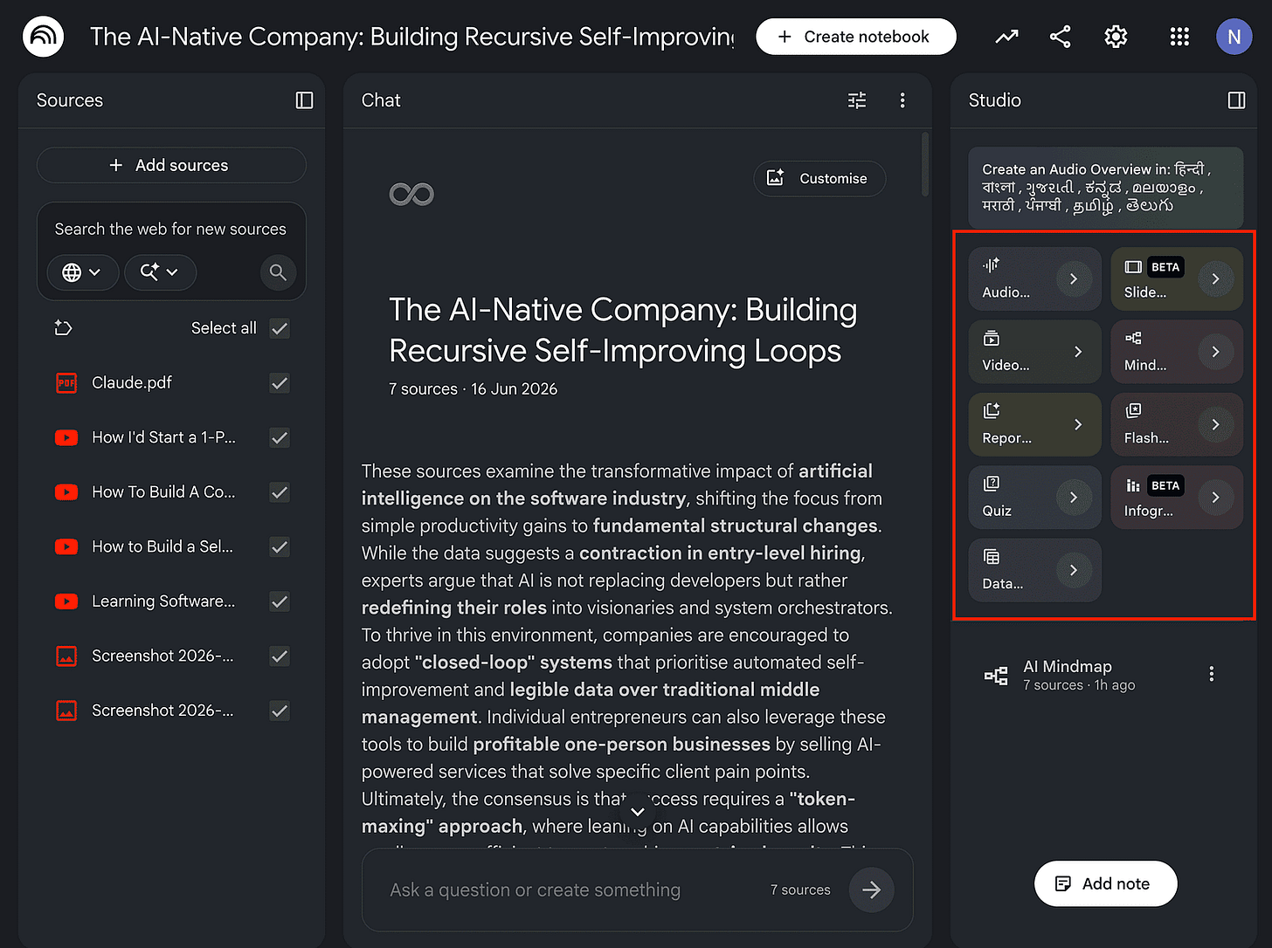Open the Customise button in chat
The height and width of the screenshot is (948, 1272).
click(x=819, y=178)
